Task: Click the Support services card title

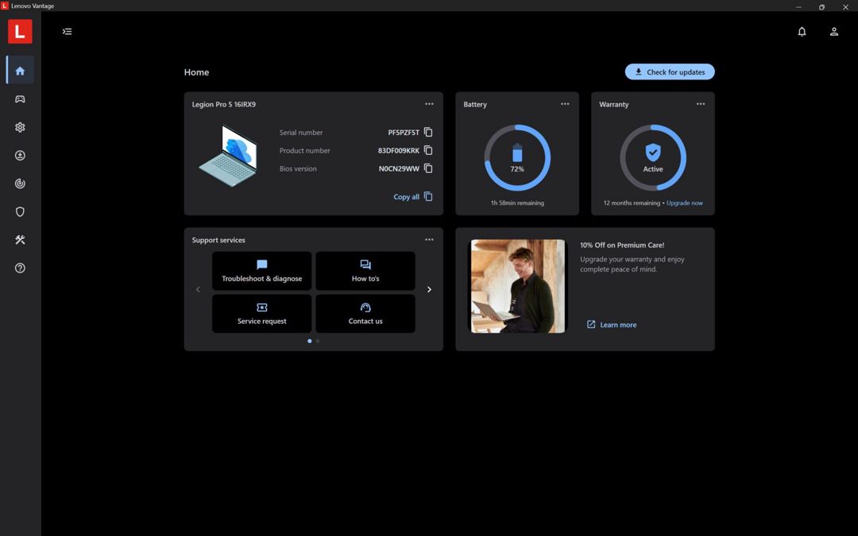Action: pyautogui.click(x=218, y=240)
